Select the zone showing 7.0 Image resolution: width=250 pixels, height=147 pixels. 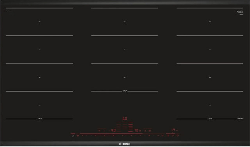coord(136,131)
